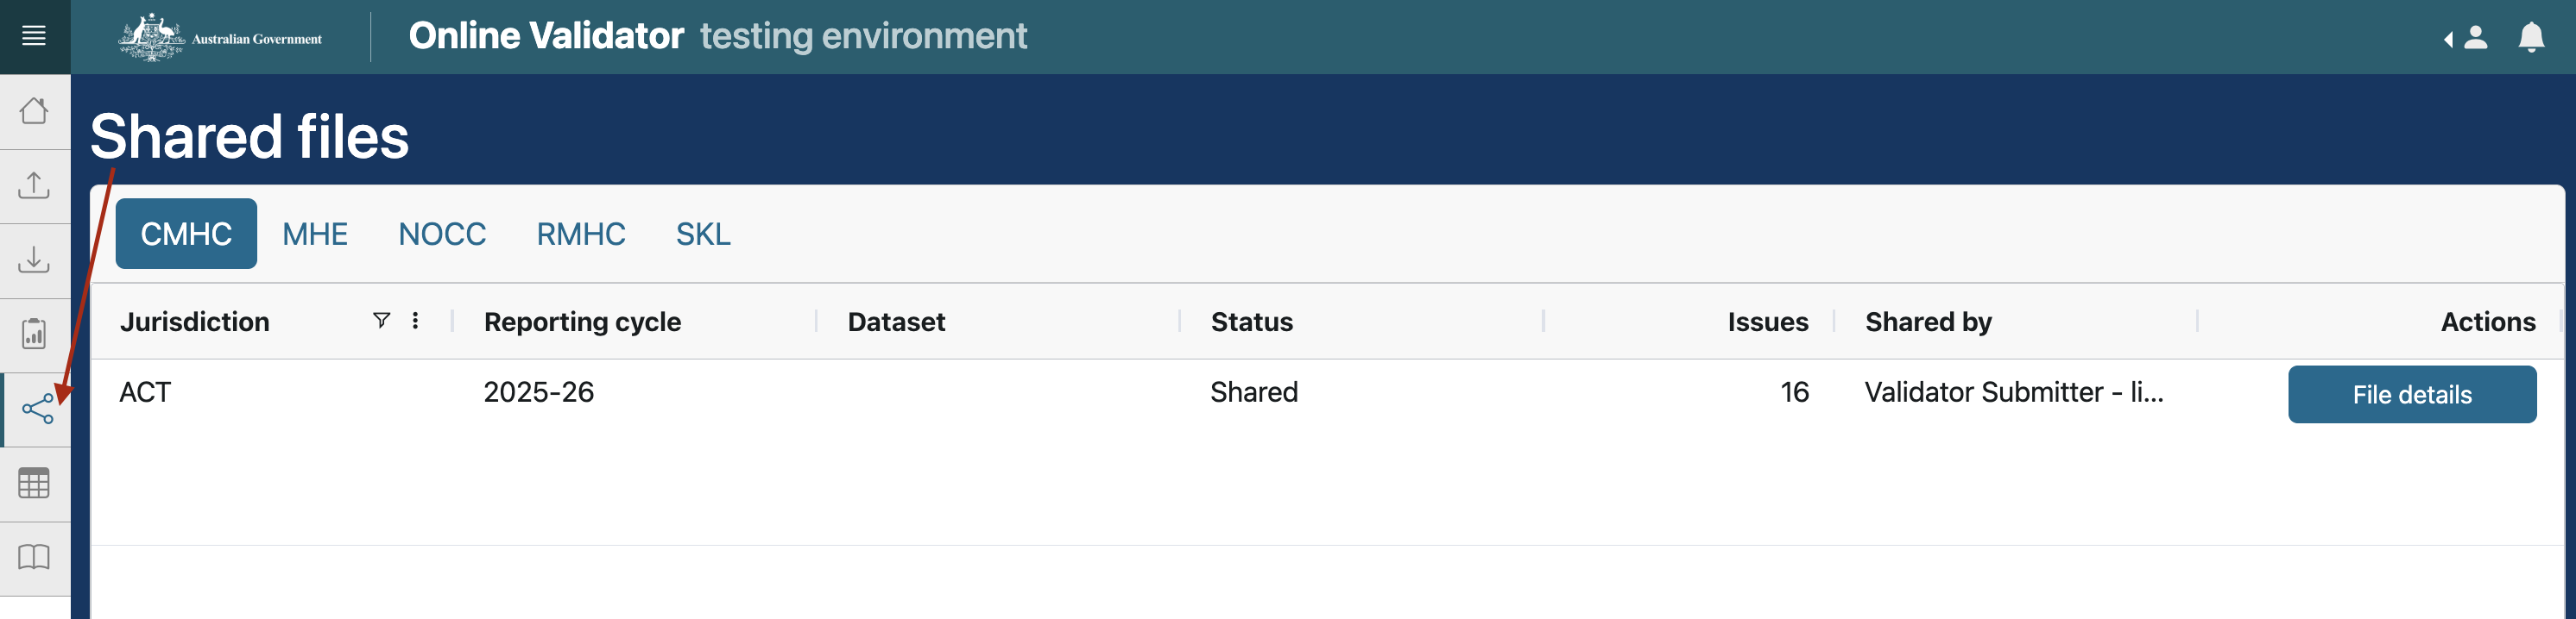This screenshot has height=619, width=2576.
Task: Select the Shared files share icon
Action: [37, 410]
